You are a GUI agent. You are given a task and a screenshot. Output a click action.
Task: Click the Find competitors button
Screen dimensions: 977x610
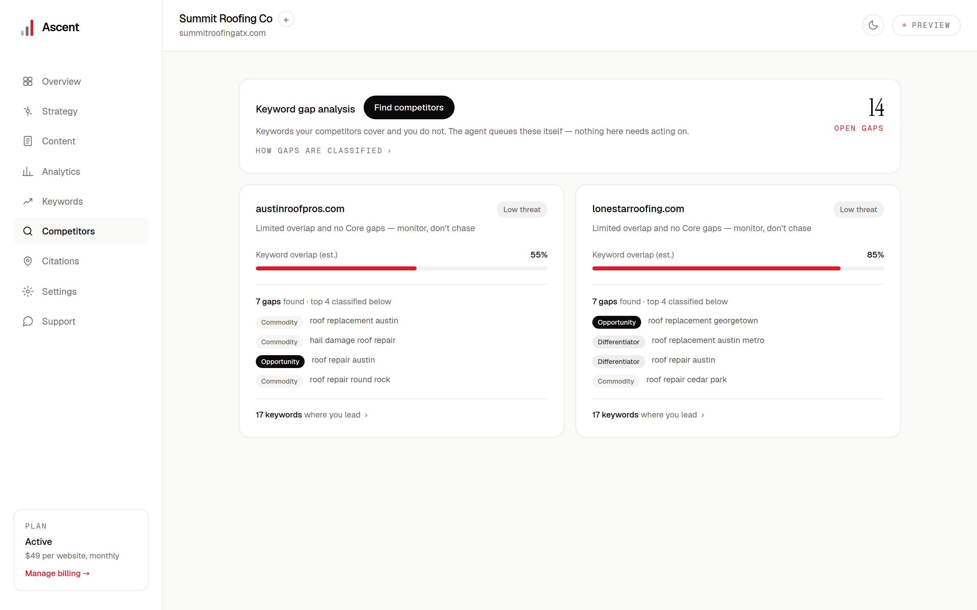pyautogui.click(x=408, y=107)
